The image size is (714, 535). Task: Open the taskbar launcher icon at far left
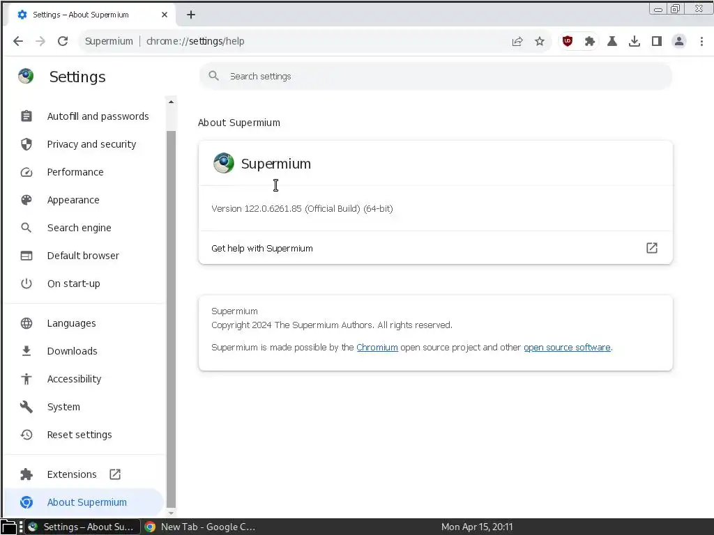tap(8, 527)
